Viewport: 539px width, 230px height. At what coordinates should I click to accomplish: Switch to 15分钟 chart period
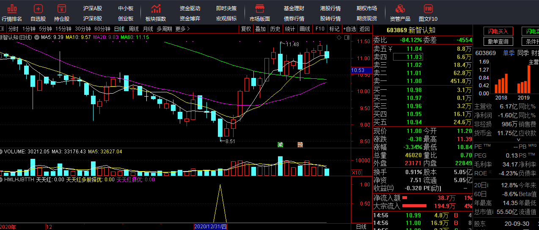coord(63,29)
